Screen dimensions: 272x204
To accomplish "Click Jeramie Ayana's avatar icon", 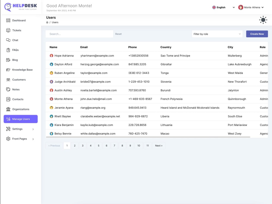I will [51, 107].
